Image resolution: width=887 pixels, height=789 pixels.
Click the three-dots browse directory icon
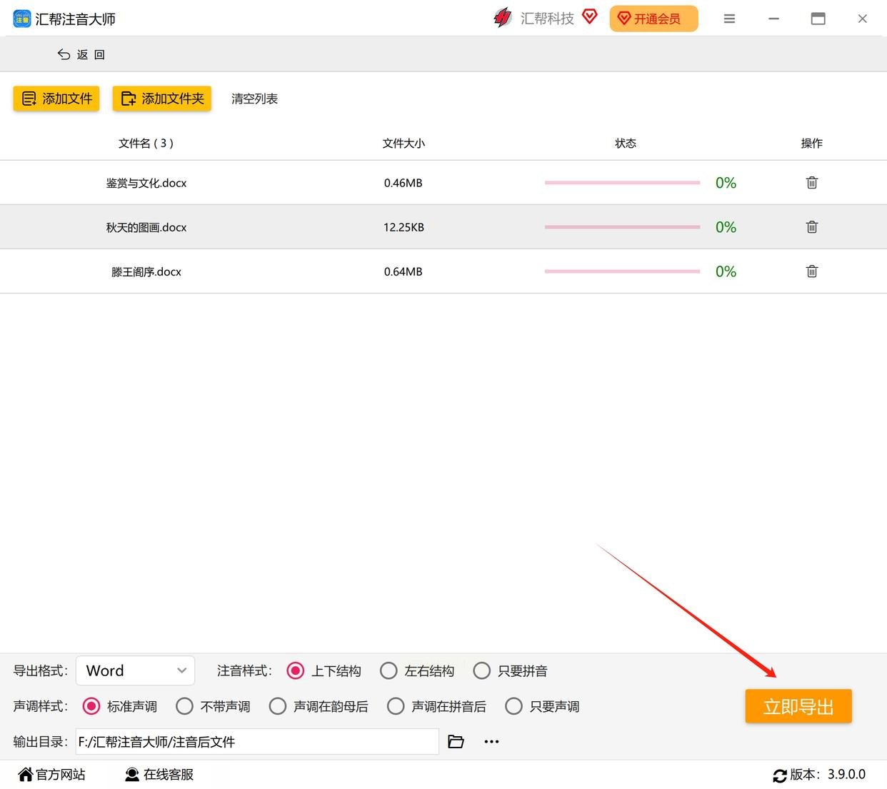tap(491, 742)
